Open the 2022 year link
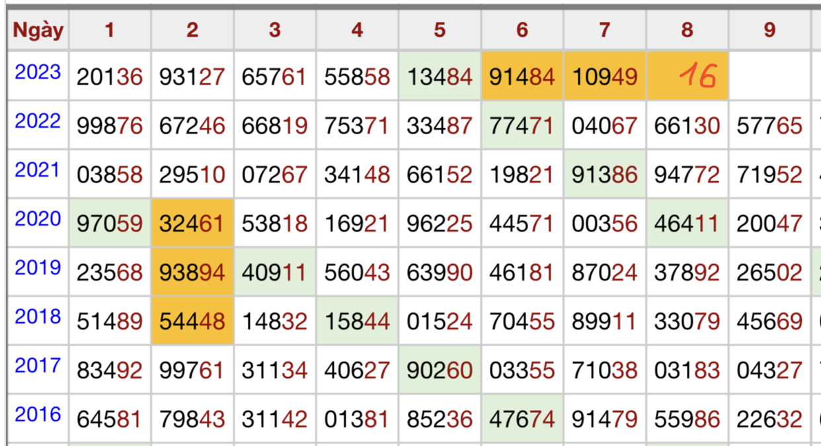 38,121
